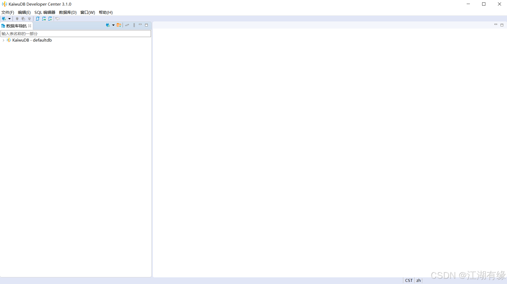Select the KaiwuDB - defaultdb connection
This screenshot has height=284, width=507.
pos(32,40)
